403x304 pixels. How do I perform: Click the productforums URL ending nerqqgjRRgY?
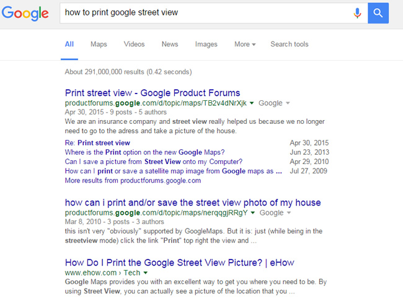point(156,213)
